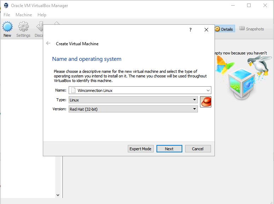Screen dimensions: 274x204
Task: Click the Details gear icon
Action: (x=217, y=29)
